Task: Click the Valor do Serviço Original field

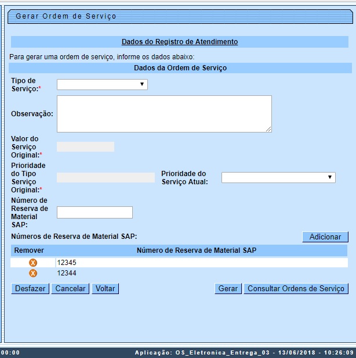Action: 85,146
